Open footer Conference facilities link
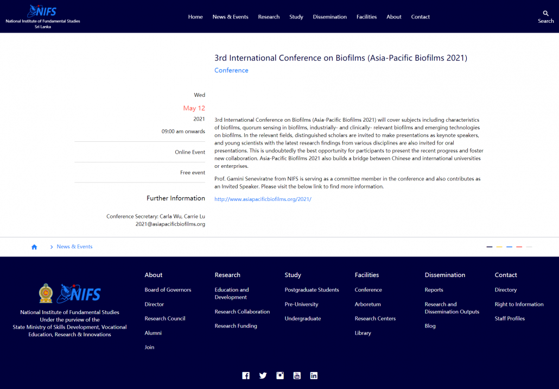Viewport: 559px width, 389px height. 369,290
